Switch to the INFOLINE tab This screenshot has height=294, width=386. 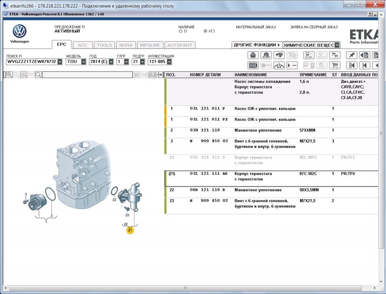[150, 45]
